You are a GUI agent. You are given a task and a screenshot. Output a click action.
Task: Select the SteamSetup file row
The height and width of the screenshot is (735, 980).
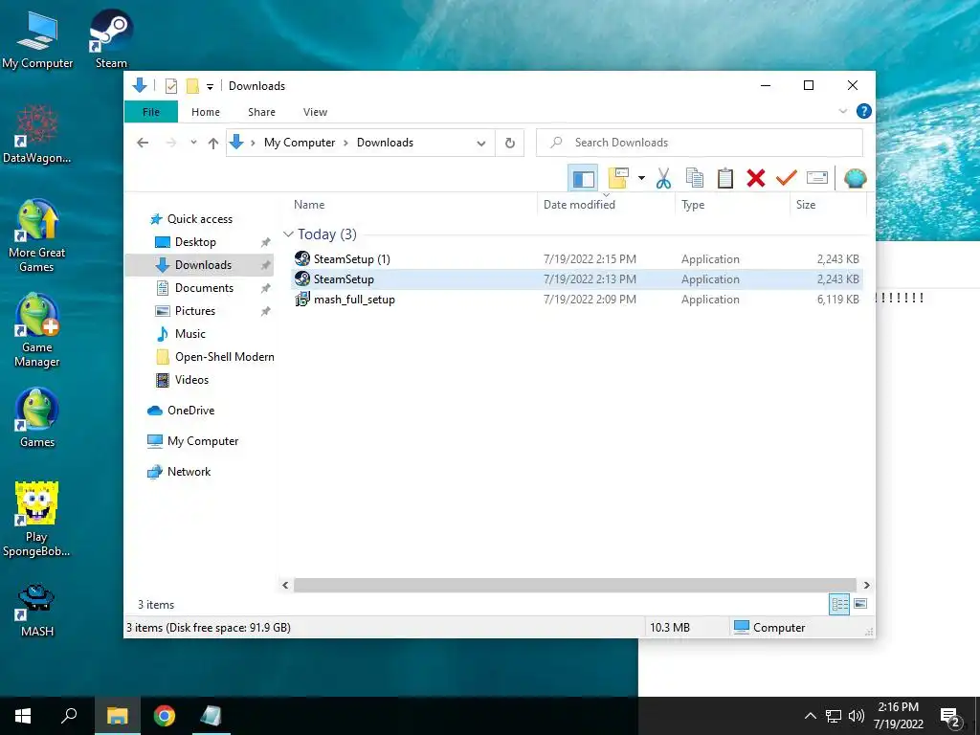(x=576, y=279)
